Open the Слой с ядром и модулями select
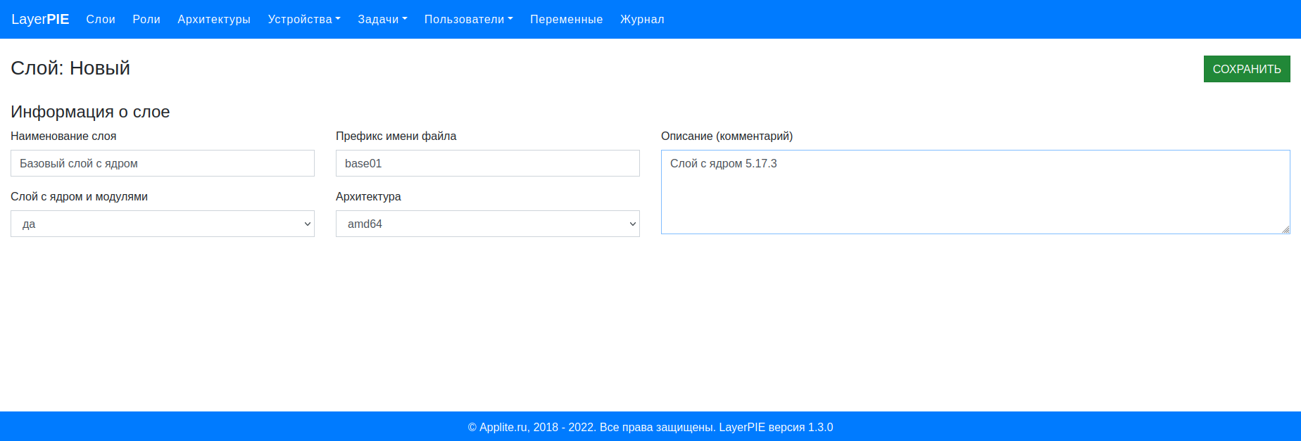The image size is (1301, 441). 163,224
